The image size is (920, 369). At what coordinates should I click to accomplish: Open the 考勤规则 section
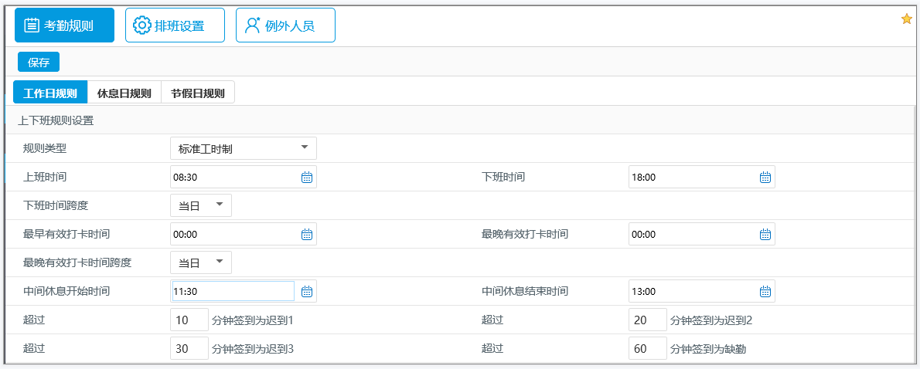tap(64, 25)
